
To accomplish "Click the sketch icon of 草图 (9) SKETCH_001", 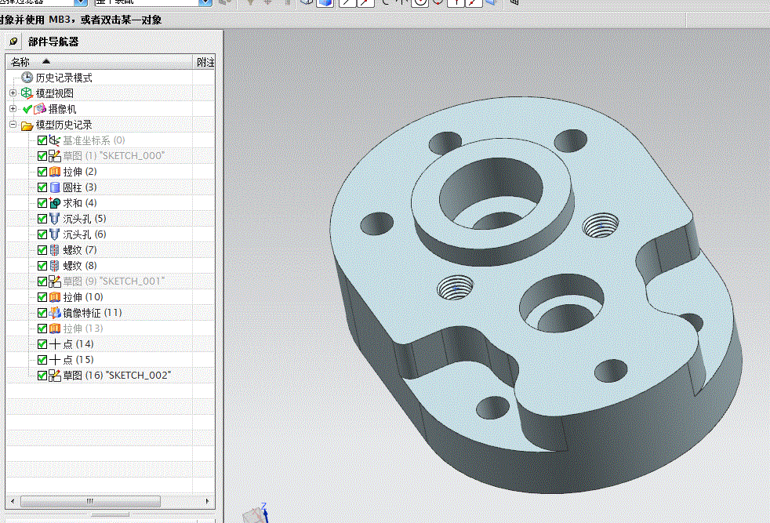I will click(55, 281).
